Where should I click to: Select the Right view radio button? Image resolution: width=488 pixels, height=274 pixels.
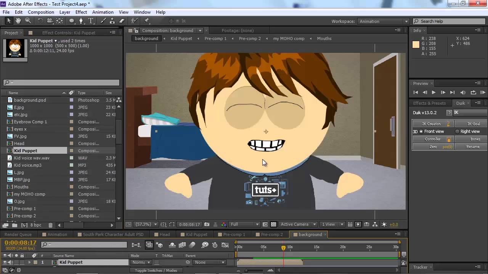click(x=457, y=131)
